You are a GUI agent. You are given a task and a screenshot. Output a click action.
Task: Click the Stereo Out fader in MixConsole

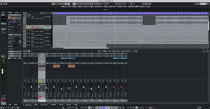click(x=121, y=87)
